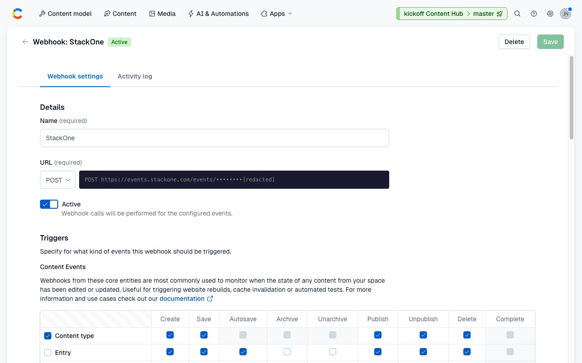Open Media from the top navigation
This screenshot has width=582, height=363.
coord(162,14)
